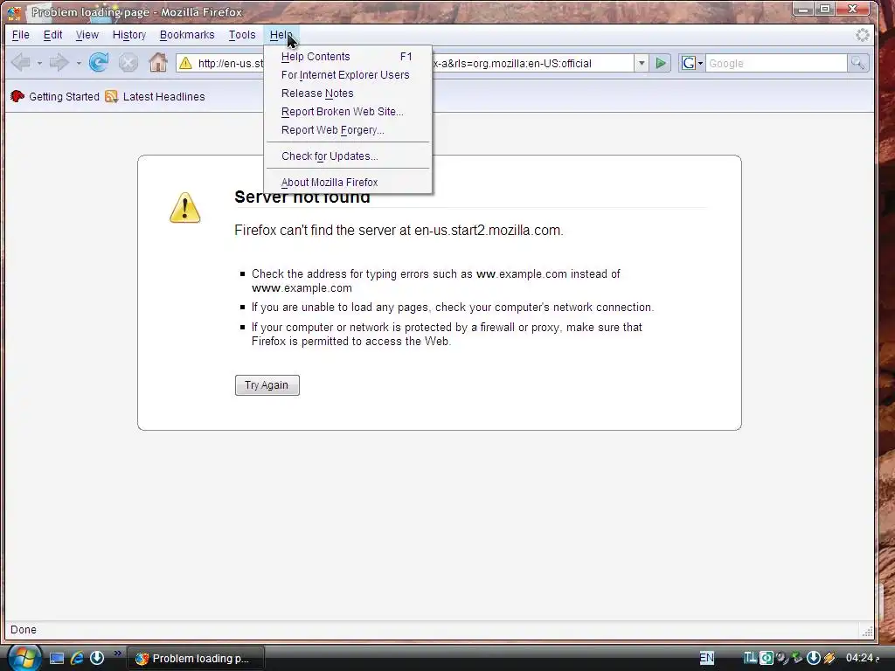
Task: Click the Try Again button
Action: tap(267, 385)
